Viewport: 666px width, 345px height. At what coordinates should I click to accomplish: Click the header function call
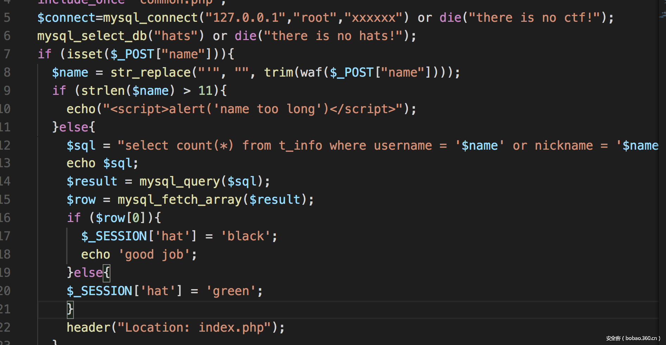(x=89, y=328)
